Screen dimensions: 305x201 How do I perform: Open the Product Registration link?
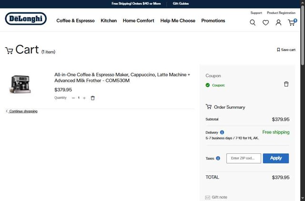281,13
